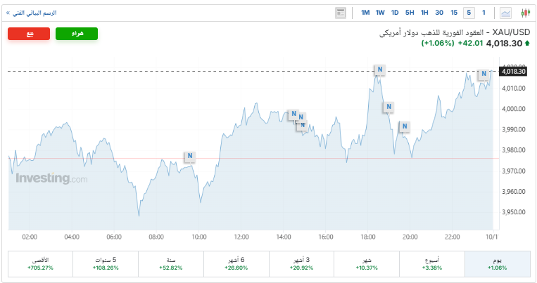Open the news marker at the far right peak
The image size is (537, 283).
[483, 74]
